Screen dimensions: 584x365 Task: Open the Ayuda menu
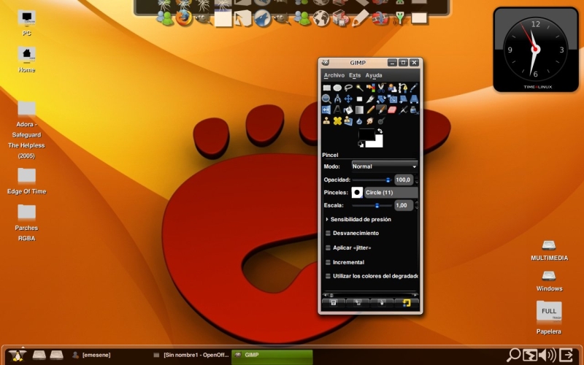coord(374,75)
